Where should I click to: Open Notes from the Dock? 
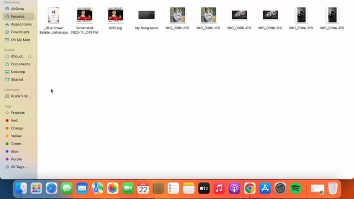pos(189,188)
